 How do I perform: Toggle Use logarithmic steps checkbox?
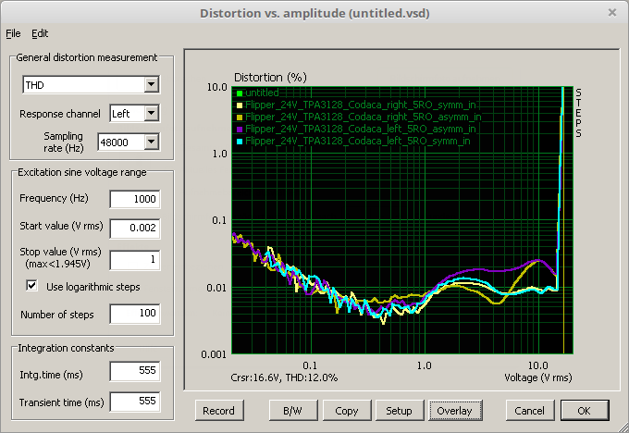pyautogui.click(x=33, y=287)
